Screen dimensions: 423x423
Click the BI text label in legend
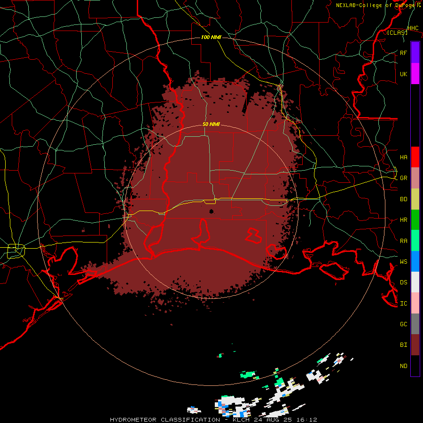[403, 345]
